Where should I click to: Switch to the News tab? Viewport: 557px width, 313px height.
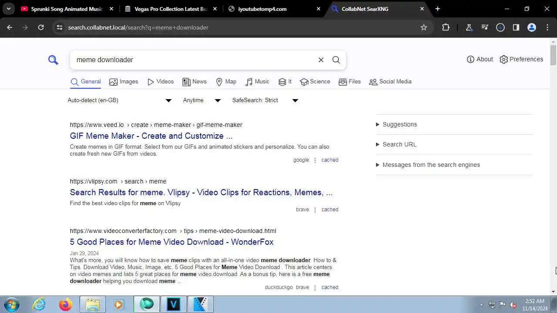tap(195, 82)
